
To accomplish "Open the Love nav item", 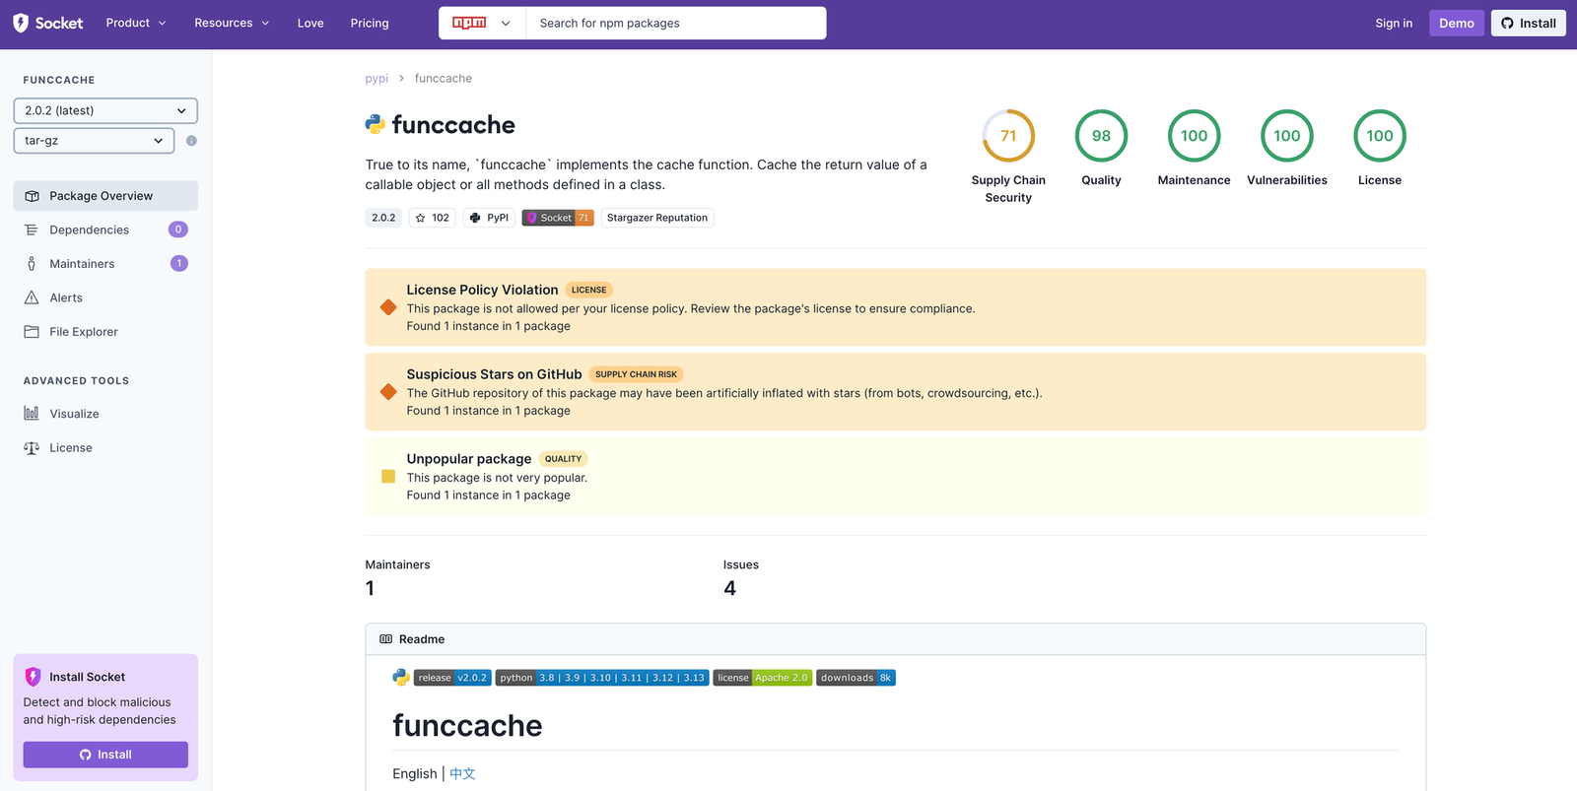I will click(x=310, y=24).
